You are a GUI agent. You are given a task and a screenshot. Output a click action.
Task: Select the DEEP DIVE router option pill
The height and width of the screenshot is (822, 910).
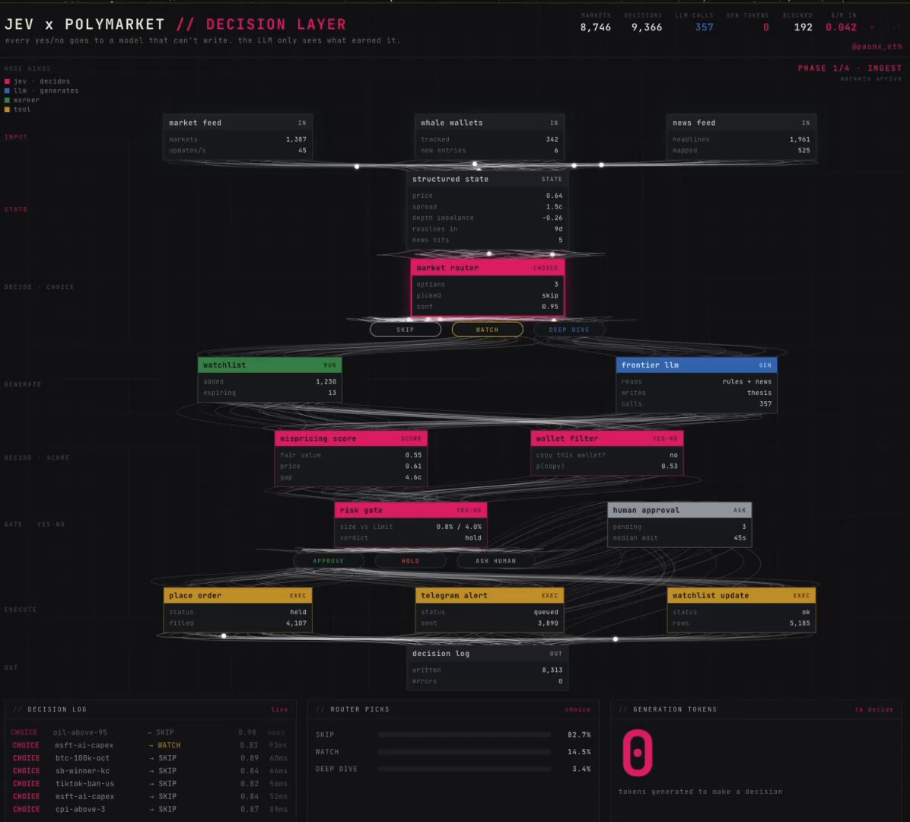click(x=569, y=329)
